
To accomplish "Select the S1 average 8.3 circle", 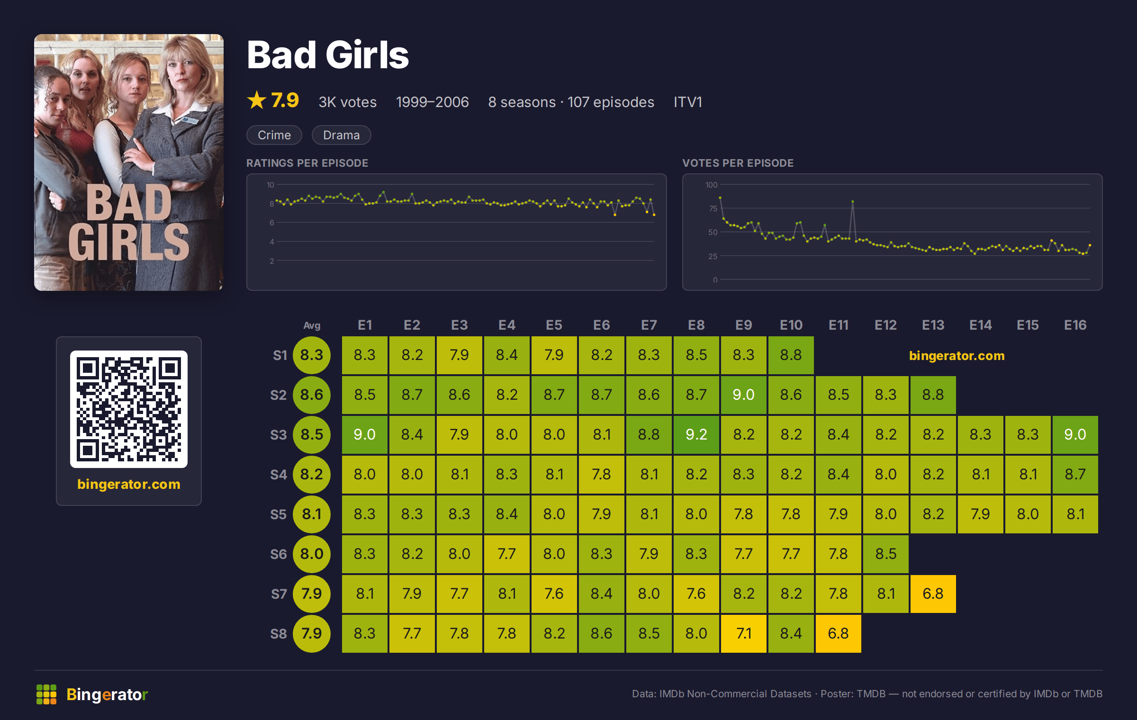I will point(312,355).
